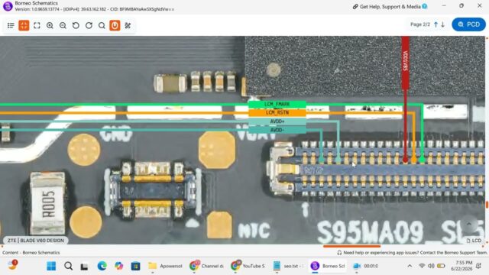
Task: Click the measure/draw tools icon
Action: (128, 25)
